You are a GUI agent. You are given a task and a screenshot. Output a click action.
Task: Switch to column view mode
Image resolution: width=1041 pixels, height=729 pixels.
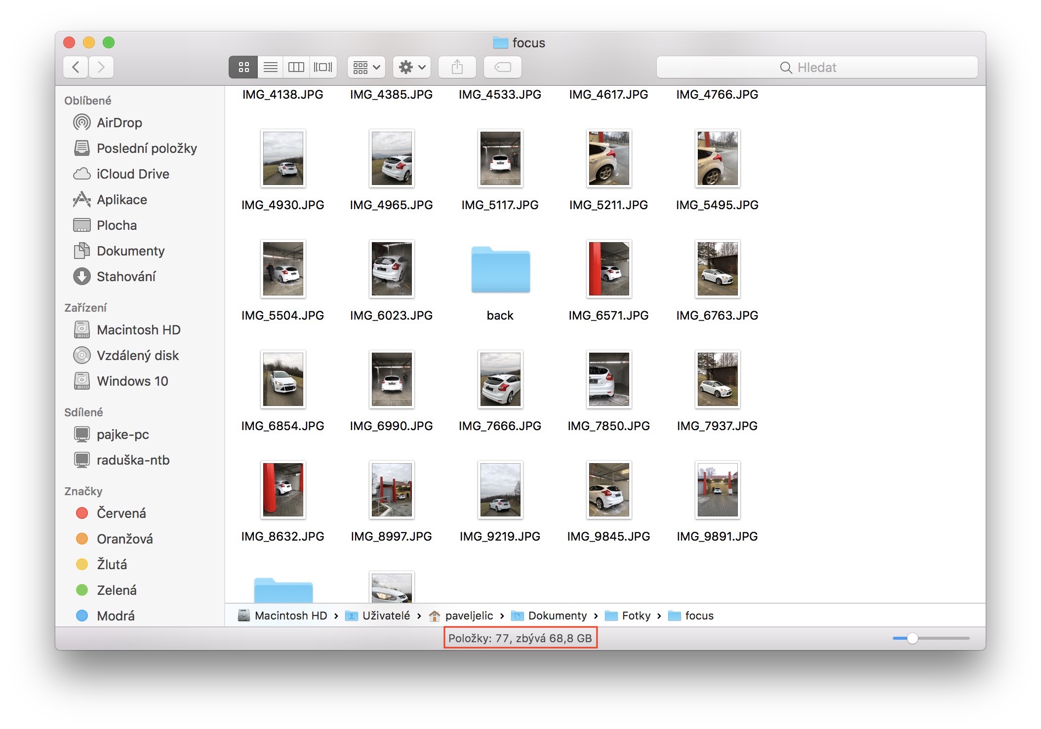pos(296,67)
